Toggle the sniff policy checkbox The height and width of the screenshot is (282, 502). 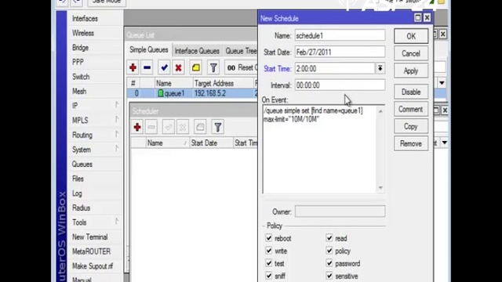pos(268,276)
